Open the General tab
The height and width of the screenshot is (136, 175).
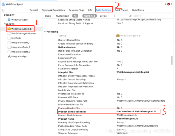[34, 10]
